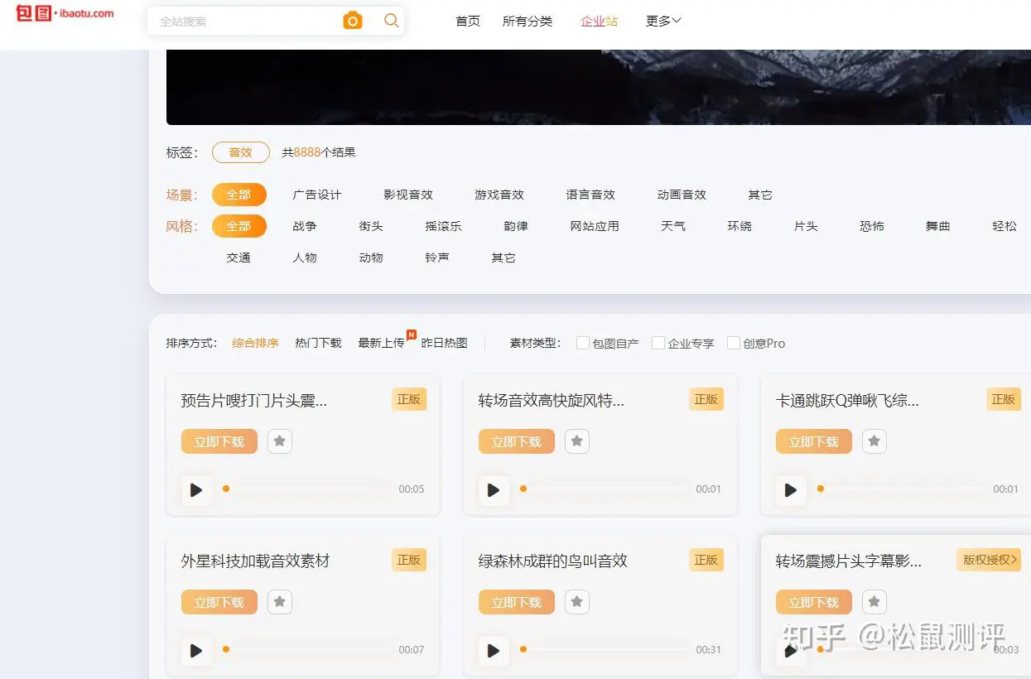The height and width of the screenshot is (679, 1031).
Task: Enable the 创意Pro checkbox
Action: (734, 343)
